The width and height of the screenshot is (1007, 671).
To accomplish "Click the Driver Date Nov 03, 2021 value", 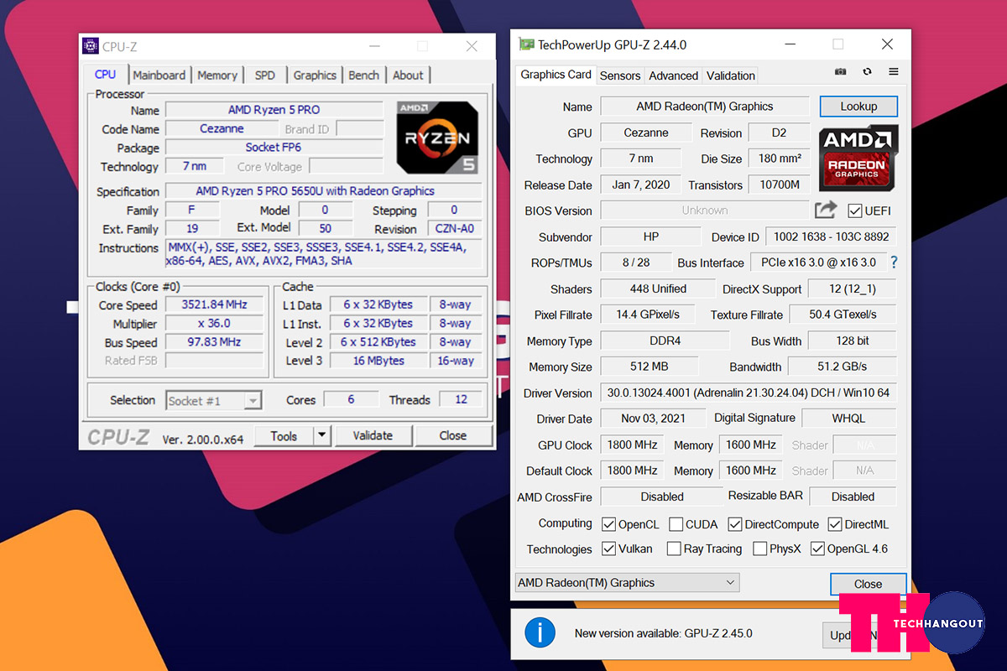I will (653, 419).
